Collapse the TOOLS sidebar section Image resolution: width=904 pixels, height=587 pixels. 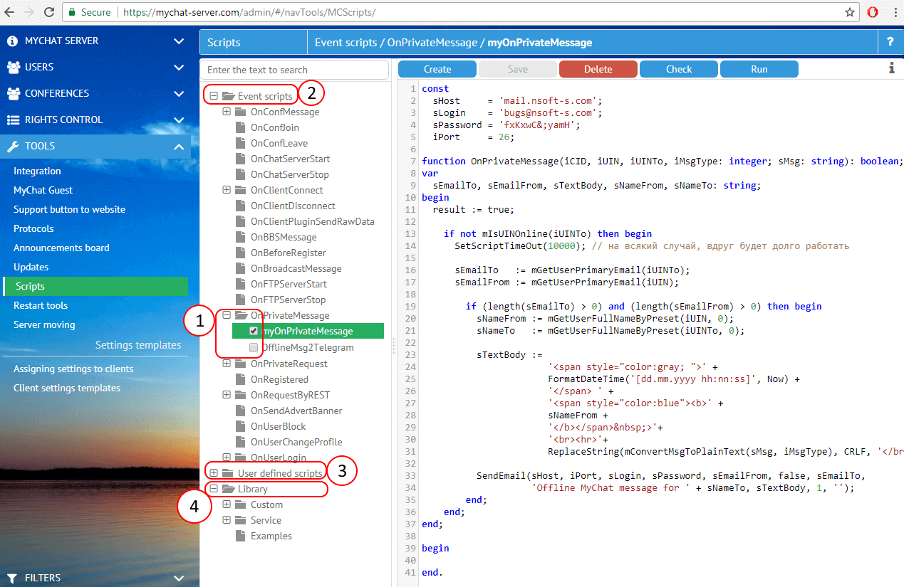coord(177,146)
